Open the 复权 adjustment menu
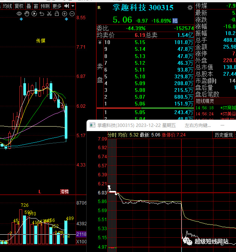236x252 pixels. [x=19, y=6]
